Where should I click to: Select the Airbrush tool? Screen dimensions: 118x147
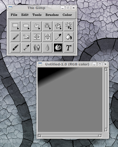[x=26, y=48]
